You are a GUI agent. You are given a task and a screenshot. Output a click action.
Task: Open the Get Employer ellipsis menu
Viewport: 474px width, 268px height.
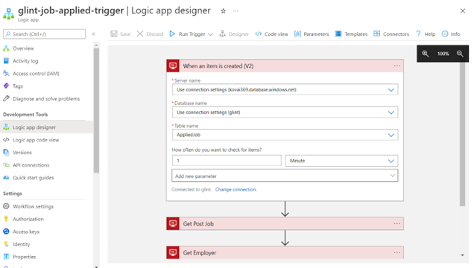[396, 252]
